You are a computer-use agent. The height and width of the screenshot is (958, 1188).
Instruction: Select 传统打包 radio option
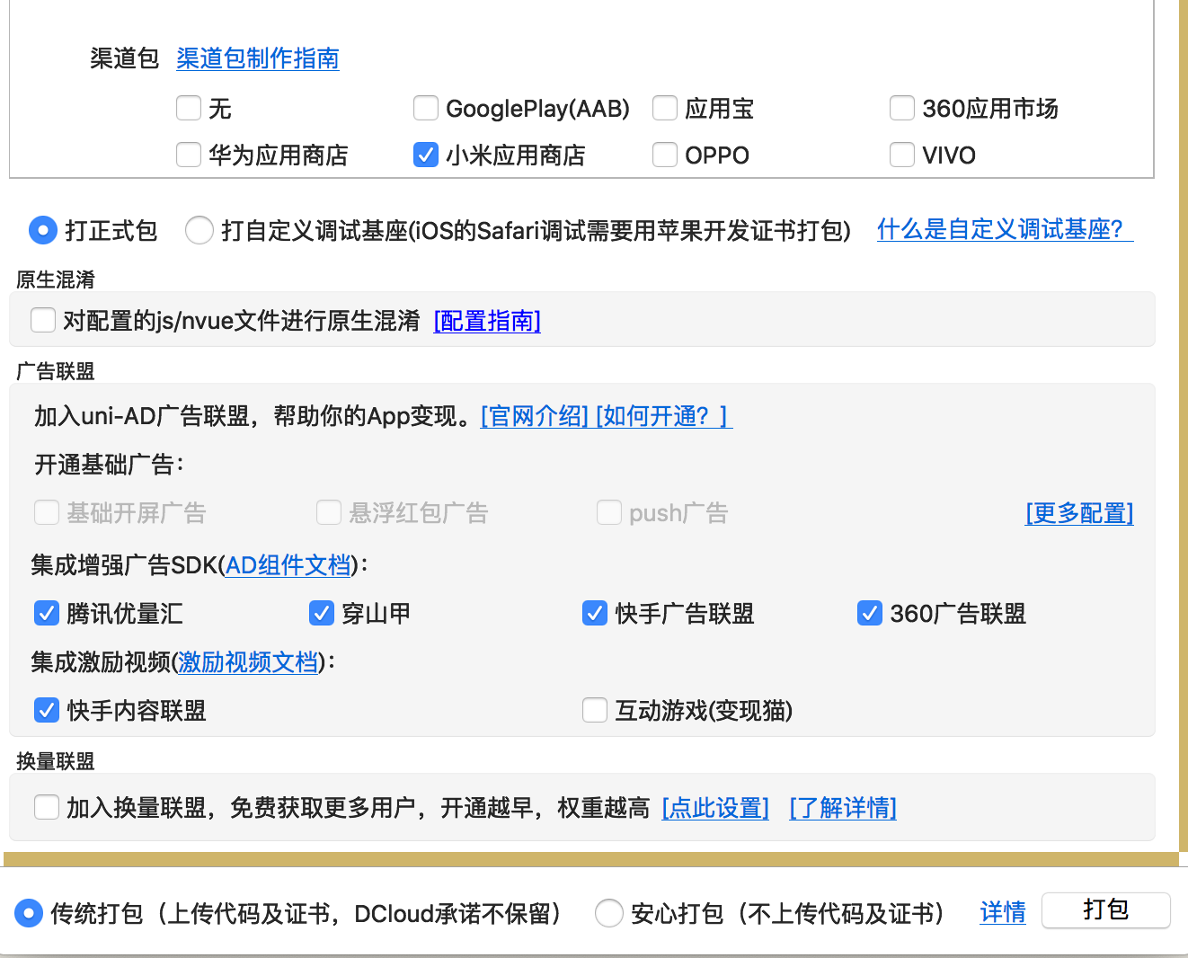[29, 914]
